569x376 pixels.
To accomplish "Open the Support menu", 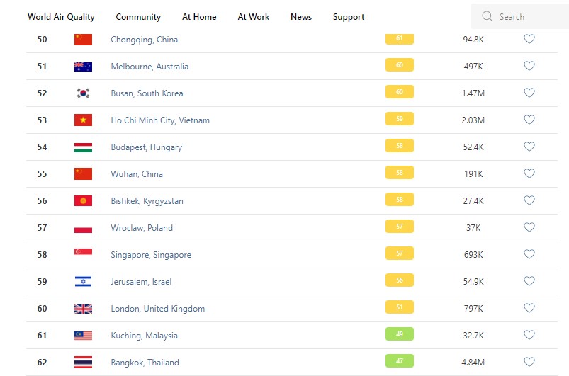I will pyautogui.click(x=349, y=17).
